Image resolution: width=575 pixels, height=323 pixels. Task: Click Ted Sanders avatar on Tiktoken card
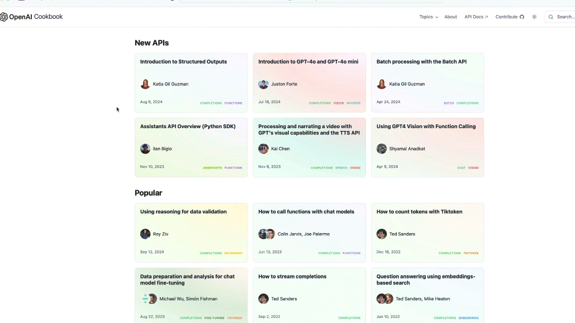coord(381,234)
